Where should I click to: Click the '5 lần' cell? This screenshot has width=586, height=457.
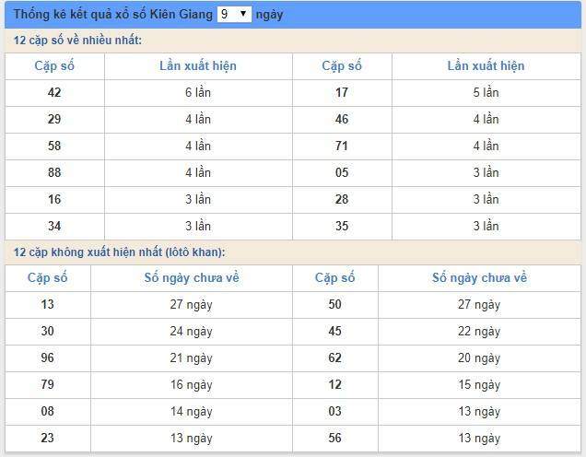tap(486, 92)
